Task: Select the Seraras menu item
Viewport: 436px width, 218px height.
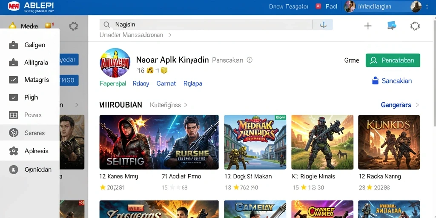Action: pos(30,133)
